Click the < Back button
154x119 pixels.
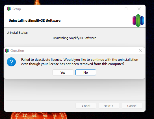tap(86, 106)
